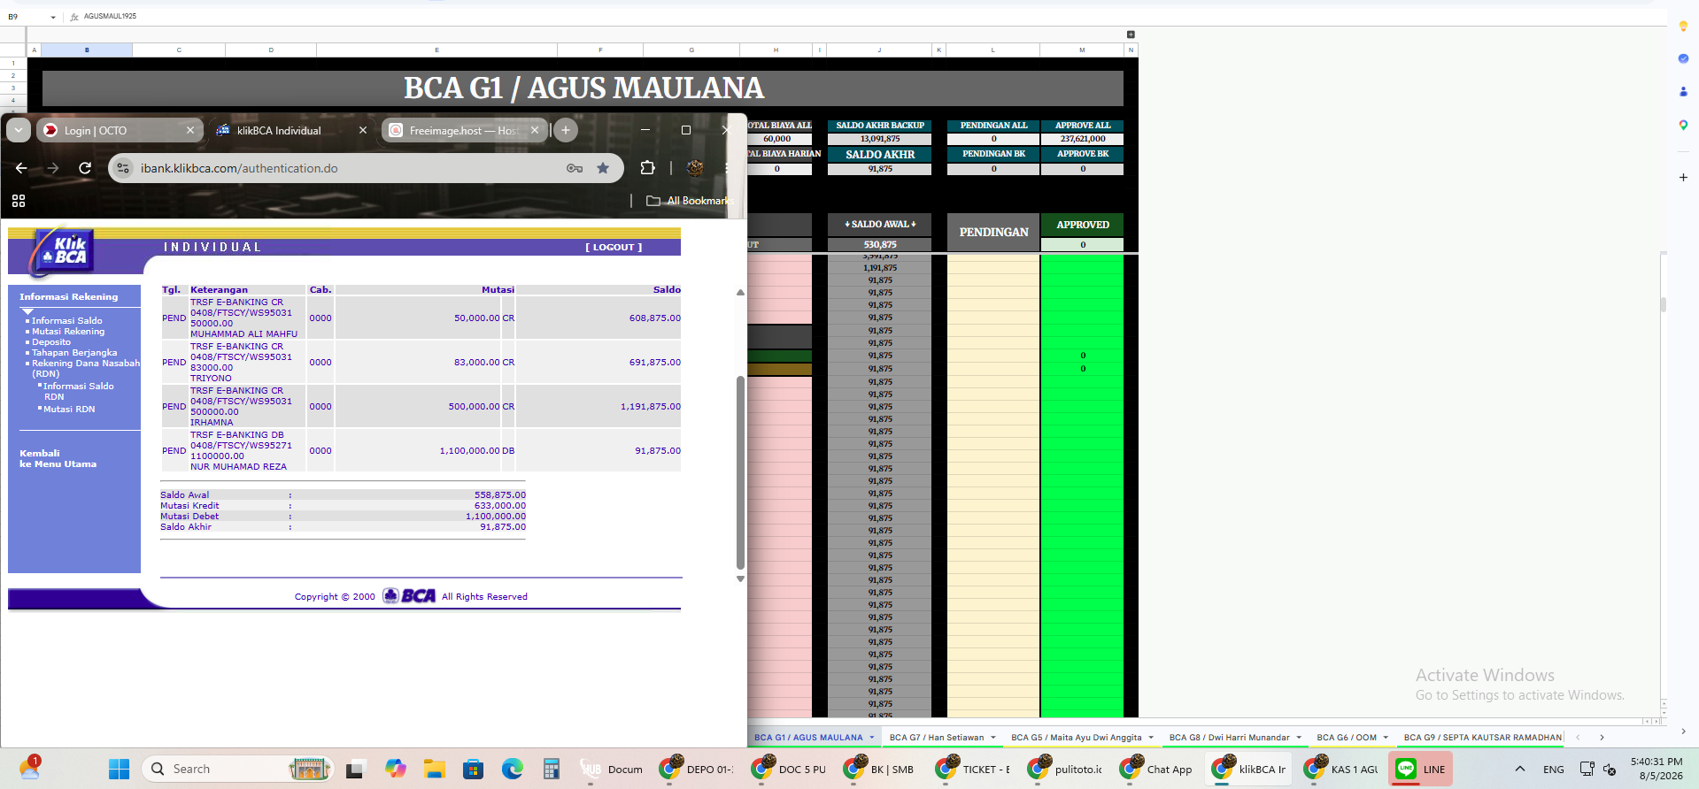Select the SALDO AKHR BACKUP value 13,091,875
The height and width of the screenshot is (789, 1699).
(x=880, y=139)
